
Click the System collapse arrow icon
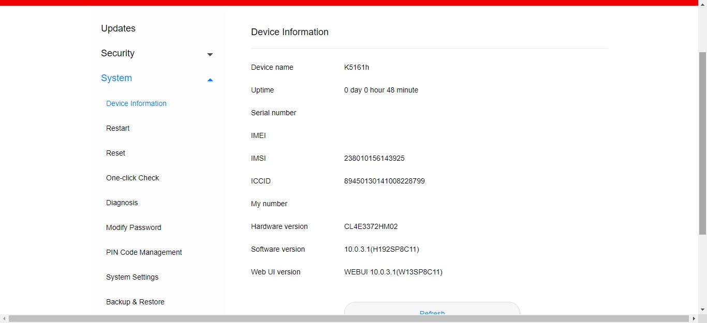[x=210, y=80]
